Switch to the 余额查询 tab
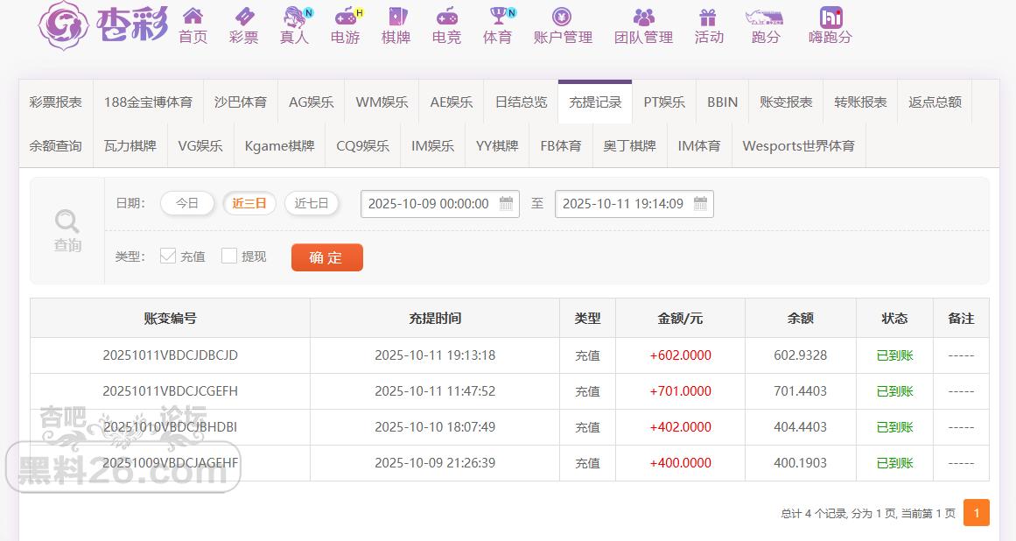 (x=56, y=146)
